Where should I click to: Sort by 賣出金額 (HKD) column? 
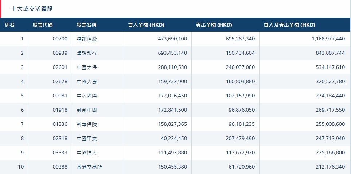point(214,25)
